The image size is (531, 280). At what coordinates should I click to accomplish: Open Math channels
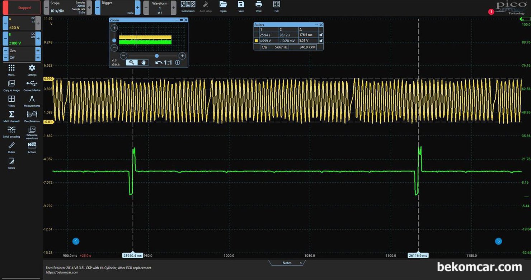(11, 116)
